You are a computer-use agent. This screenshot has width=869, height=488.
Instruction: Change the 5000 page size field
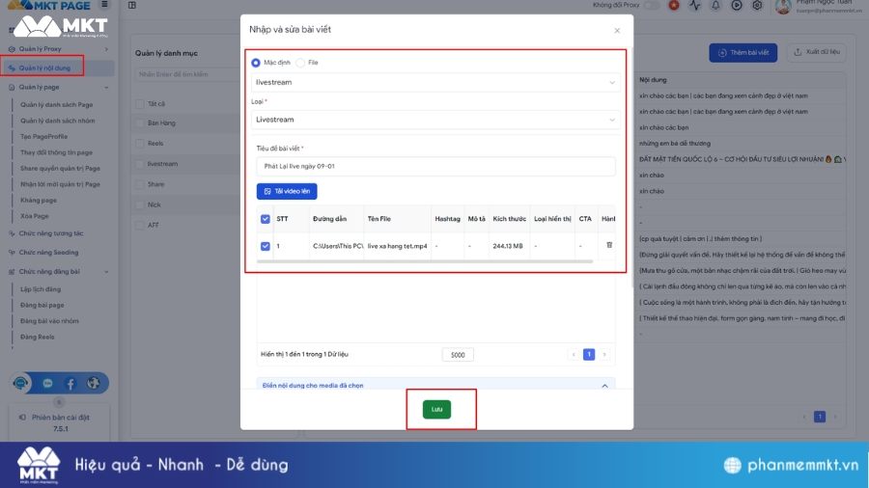click(x=458, y=355)
